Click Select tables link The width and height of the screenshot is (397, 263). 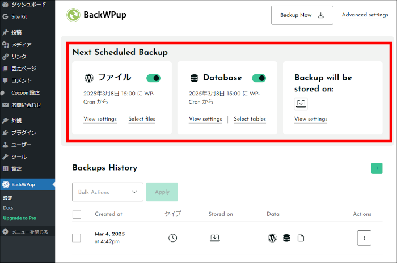[250, 119]
